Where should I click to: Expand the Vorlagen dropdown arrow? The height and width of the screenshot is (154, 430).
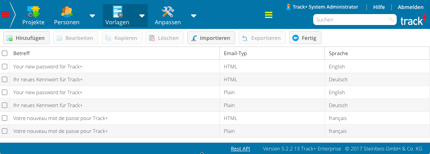tap(142, 16)
